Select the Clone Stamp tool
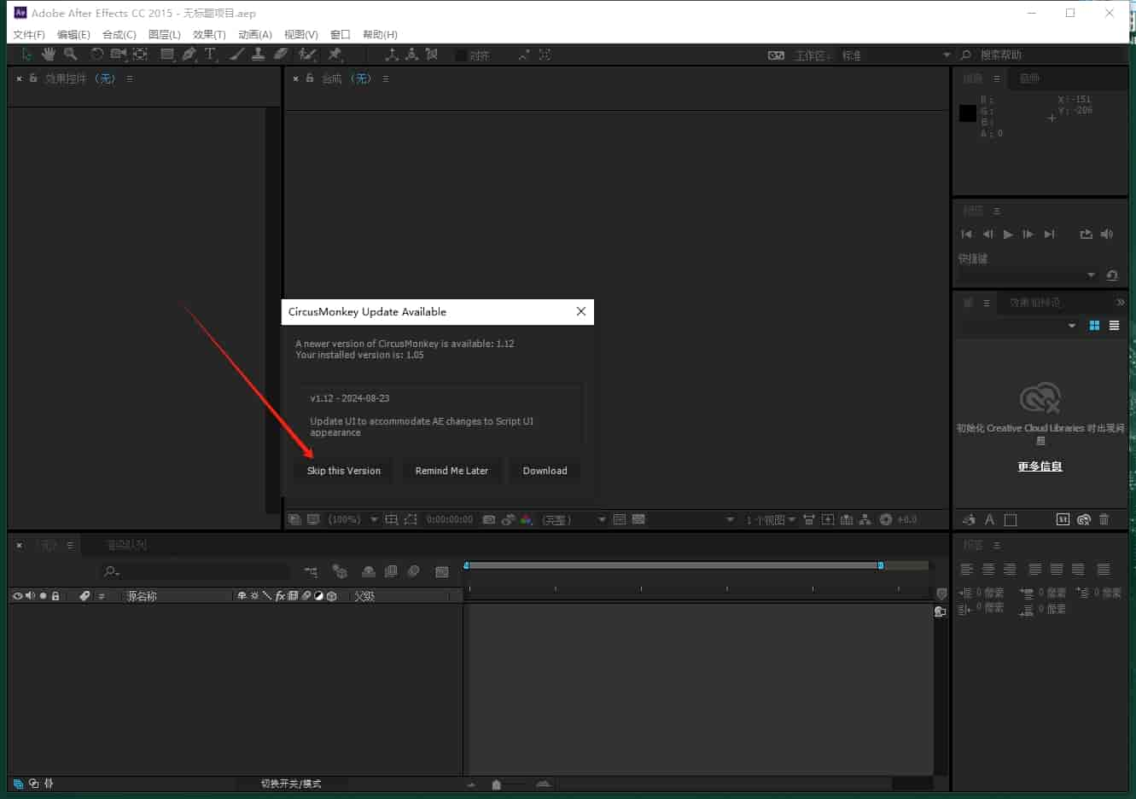The width and height of the screenshot is (1136, 799). pyautogui.click(x=258, y=55)
